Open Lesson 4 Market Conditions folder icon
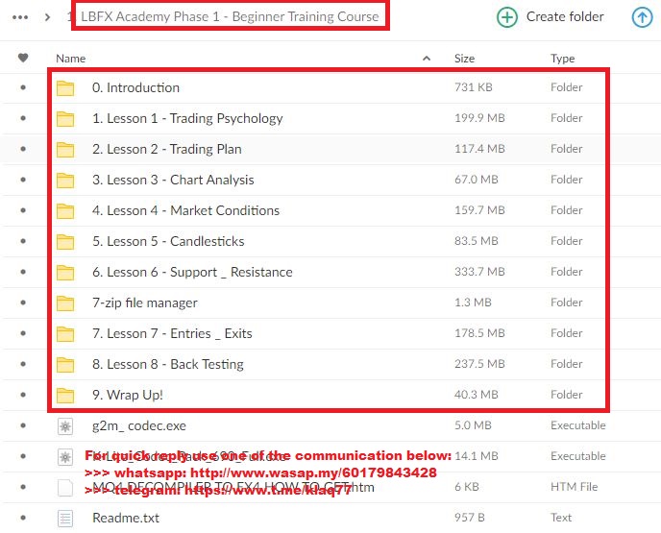Viewport: 661px width, 533px height. [65, 211]
